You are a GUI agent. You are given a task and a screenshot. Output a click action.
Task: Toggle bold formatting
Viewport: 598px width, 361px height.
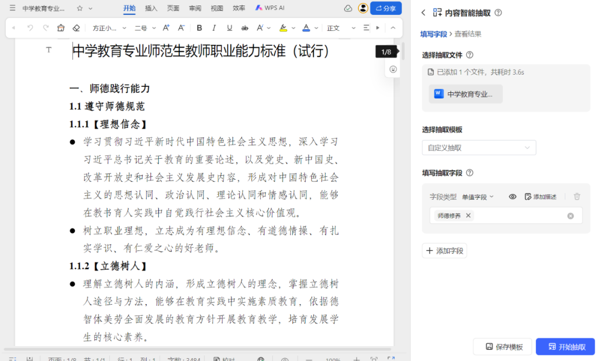point(199,28)
